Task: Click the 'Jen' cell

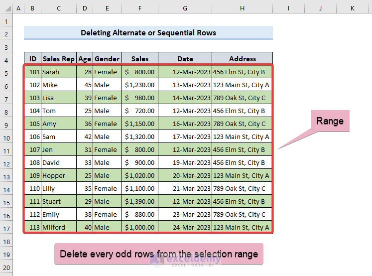Action: point(59,149)
